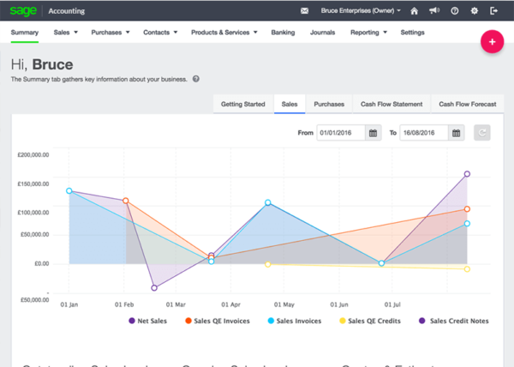514x367 pixels.
Task: Click Sales QE Invoices point at 01 Feb
Action: pyautogui.click(x=126, y=201)
